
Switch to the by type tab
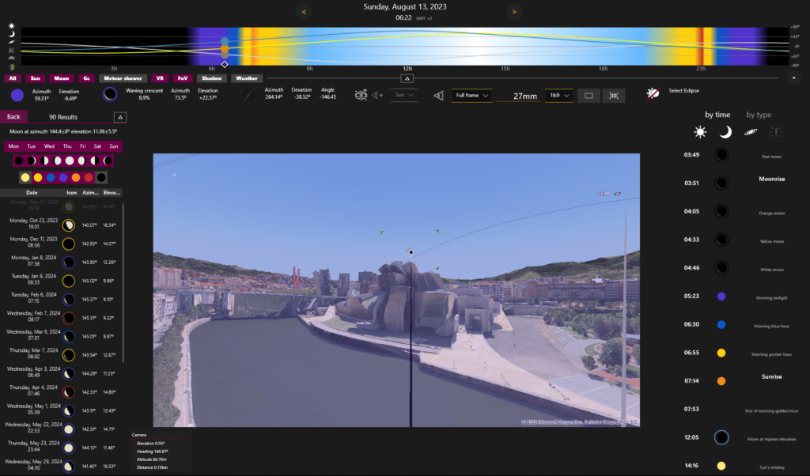(x=759, y=115)
